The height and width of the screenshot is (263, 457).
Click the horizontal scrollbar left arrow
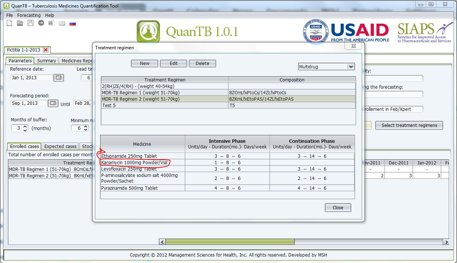[x=162, y=242]
